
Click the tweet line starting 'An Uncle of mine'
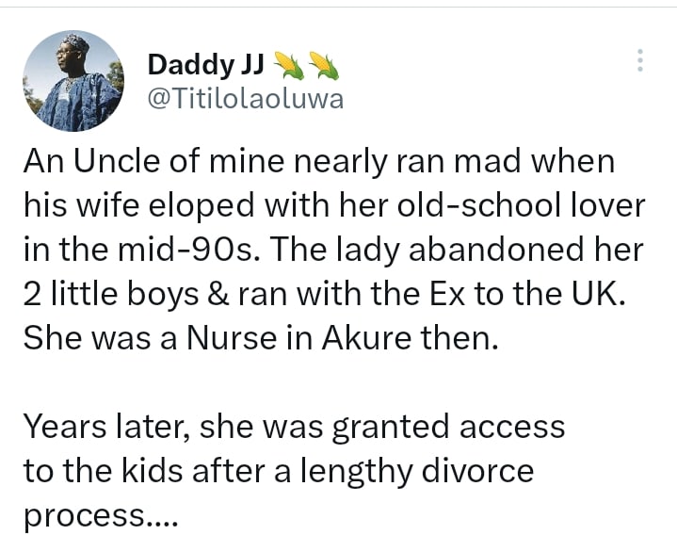[318, 161]
